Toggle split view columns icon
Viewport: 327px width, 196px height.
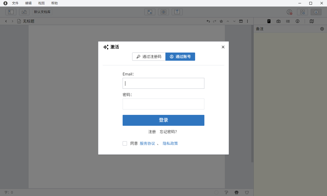(241, 21)
